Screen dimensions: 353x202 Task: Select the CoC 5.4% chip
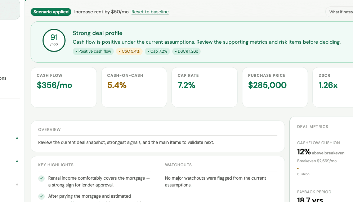[x=129, y=51]
